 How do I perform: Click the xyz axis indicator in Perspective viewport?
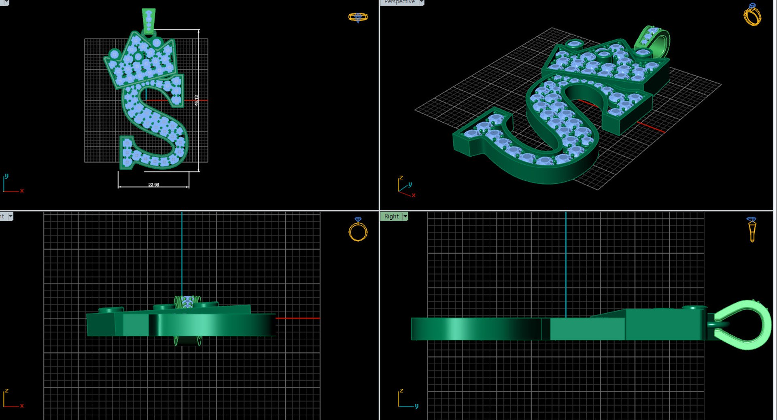point(407,187)
